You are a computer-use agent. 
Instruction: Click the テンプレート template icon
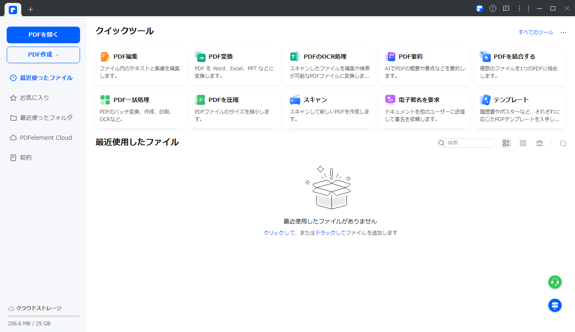coord(485,100)
